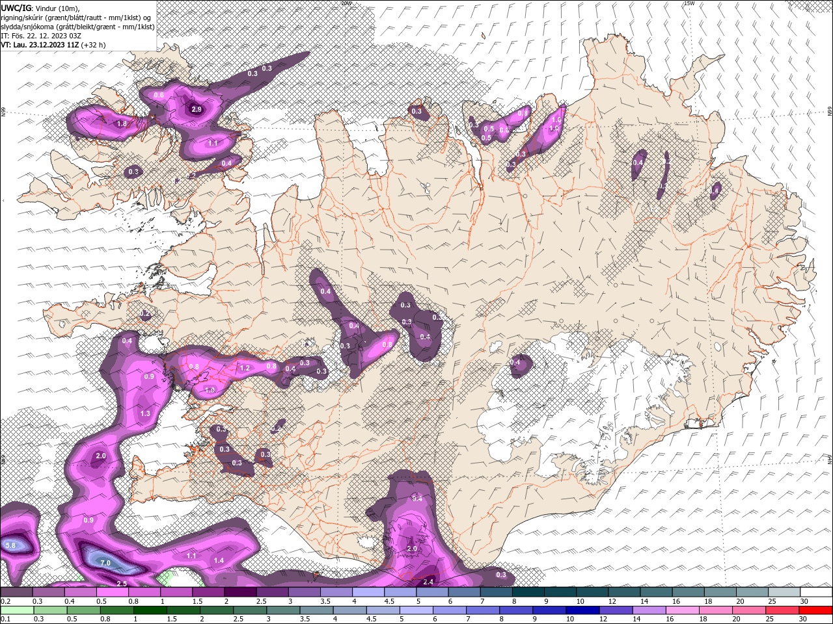
Task: Click the dark green 1–1.5 rain scale swatch
Action: coord(149,610)
